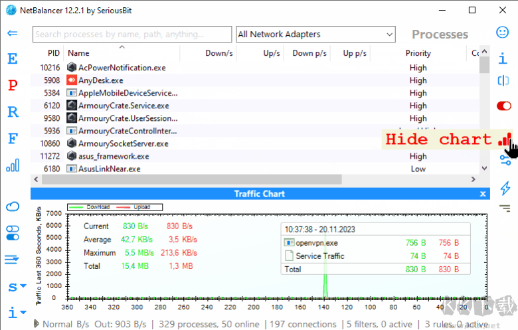Select the AppleMobileDeviceService process
The image size is (518, 330).
point(255,93)
